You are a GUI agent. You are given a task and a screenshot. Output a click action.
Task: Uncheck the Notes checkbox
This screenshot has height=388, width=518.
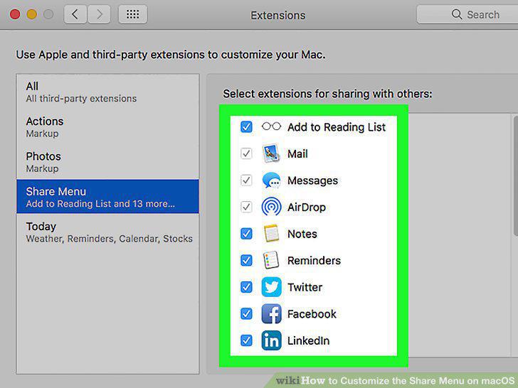(x=246, y=234)
